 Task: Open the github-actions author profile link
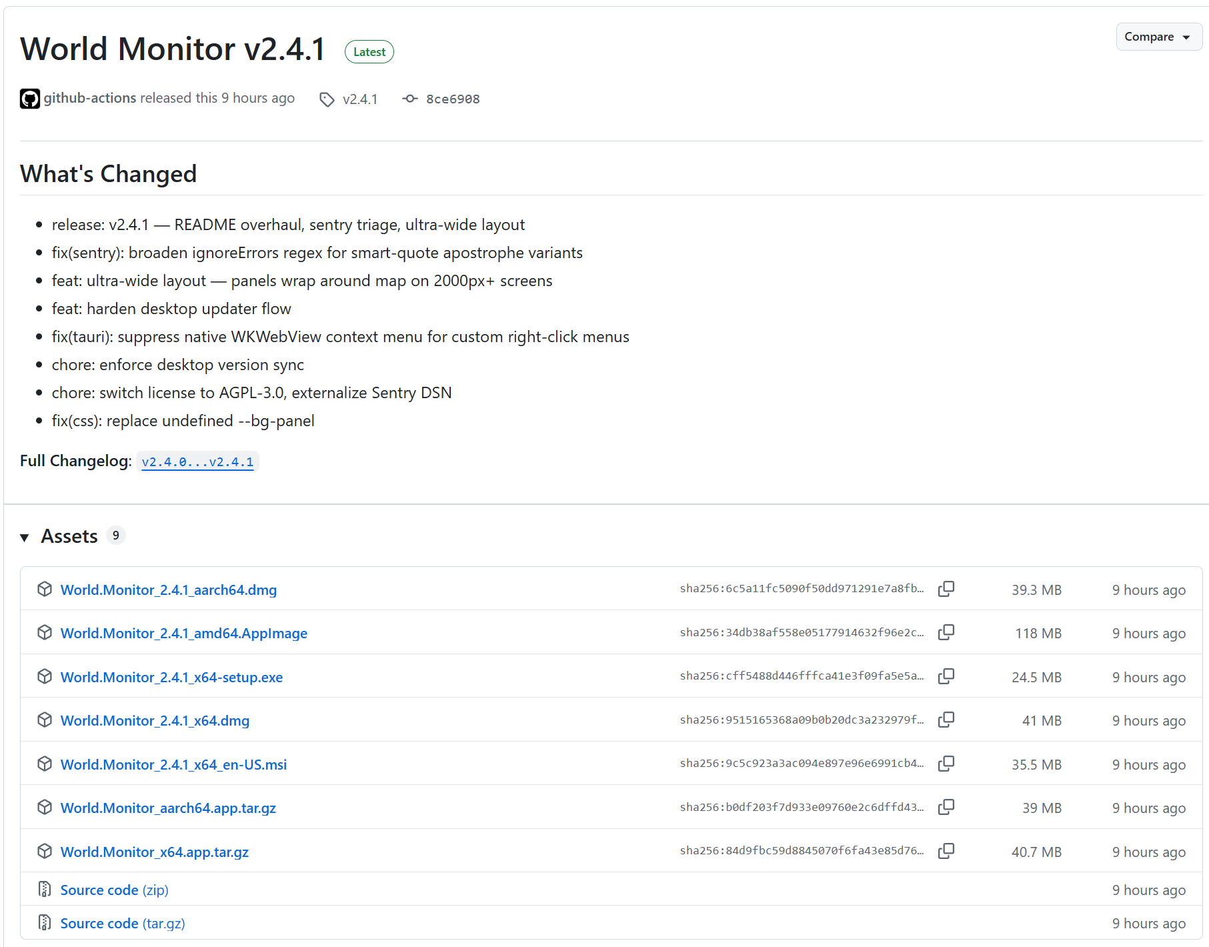(x=90, y=98)
